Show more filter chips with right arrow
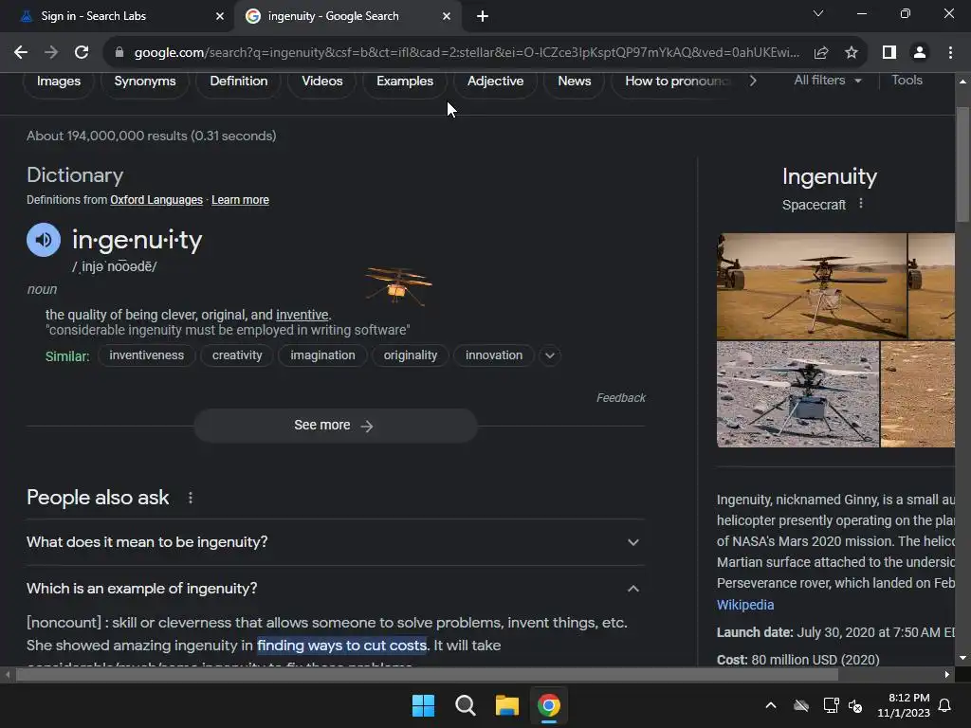Screen dimensions: 971x728 coord(752,82)
